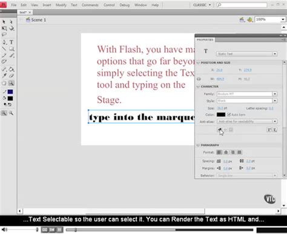Open the Properties panel options menu

coord(283,40)
